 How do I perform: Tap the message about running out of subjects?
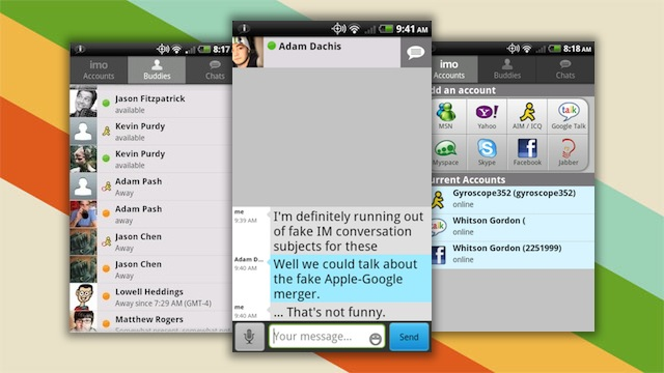(351, 231)
